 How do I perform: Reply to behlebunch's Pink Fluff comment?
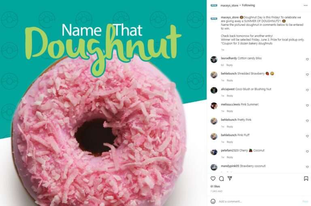(x=230, y=142)
